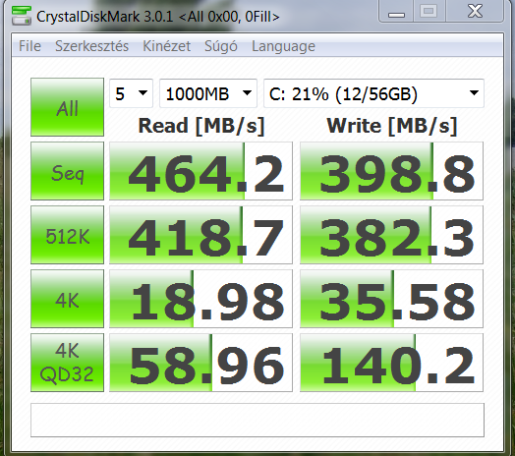The image size is (515, 456).
Task: Select the 4K QD32 read result 58.96
Action: point(200,363)
